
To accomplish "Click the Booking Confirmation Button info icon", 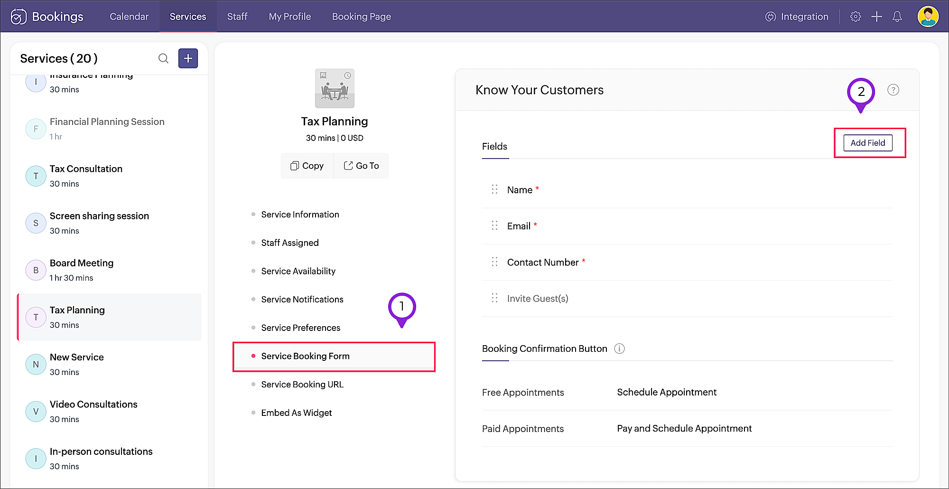I will 619,348.
